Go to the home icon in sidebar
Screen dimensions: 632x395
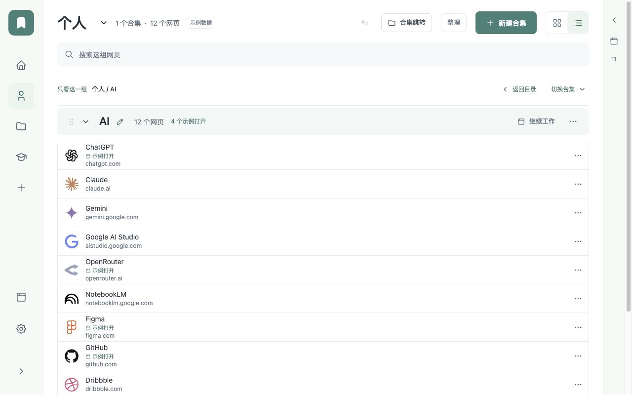pyautogui.click(x=21, y=65)
